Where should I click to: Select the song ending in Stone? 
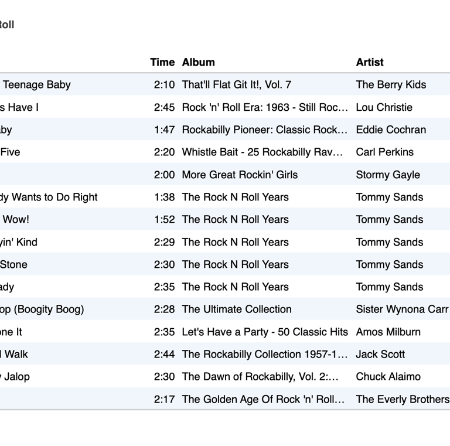click(13, 265)
